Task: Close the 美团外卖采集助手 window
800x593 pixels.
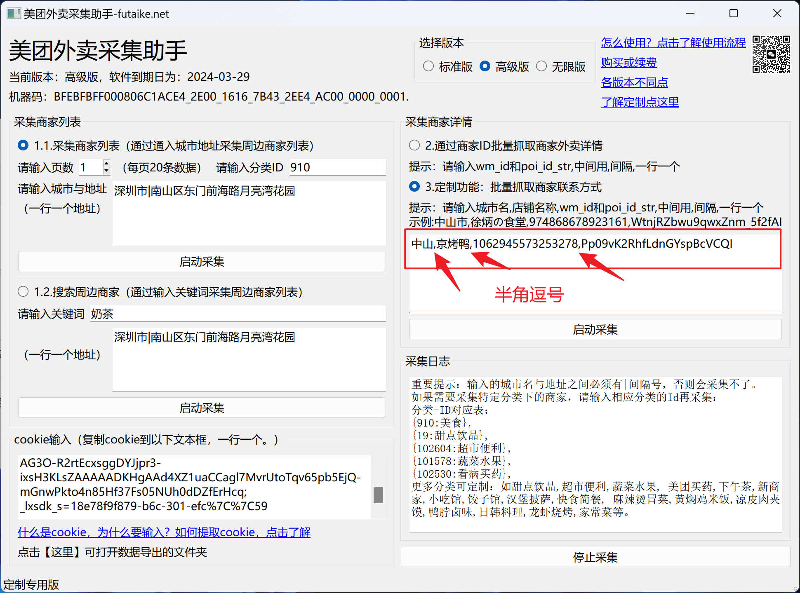Action: [x=777, y=14]
